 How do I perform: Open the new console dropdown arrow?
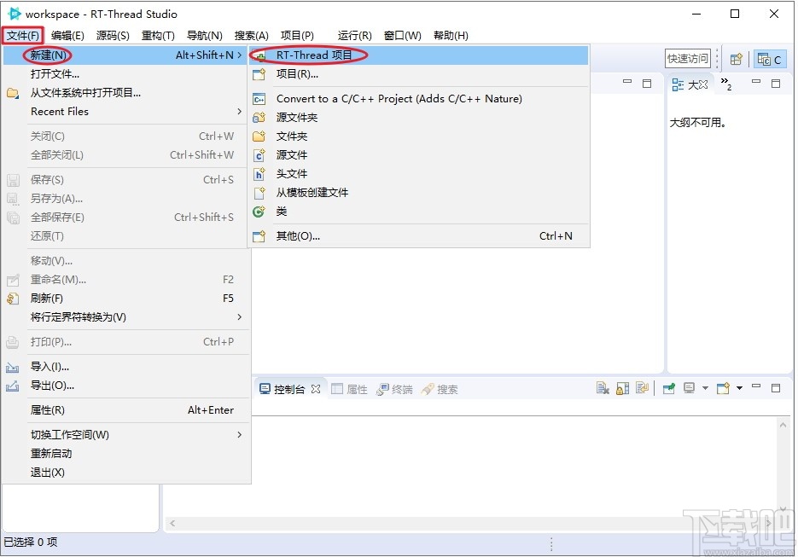tap(739, 389)
